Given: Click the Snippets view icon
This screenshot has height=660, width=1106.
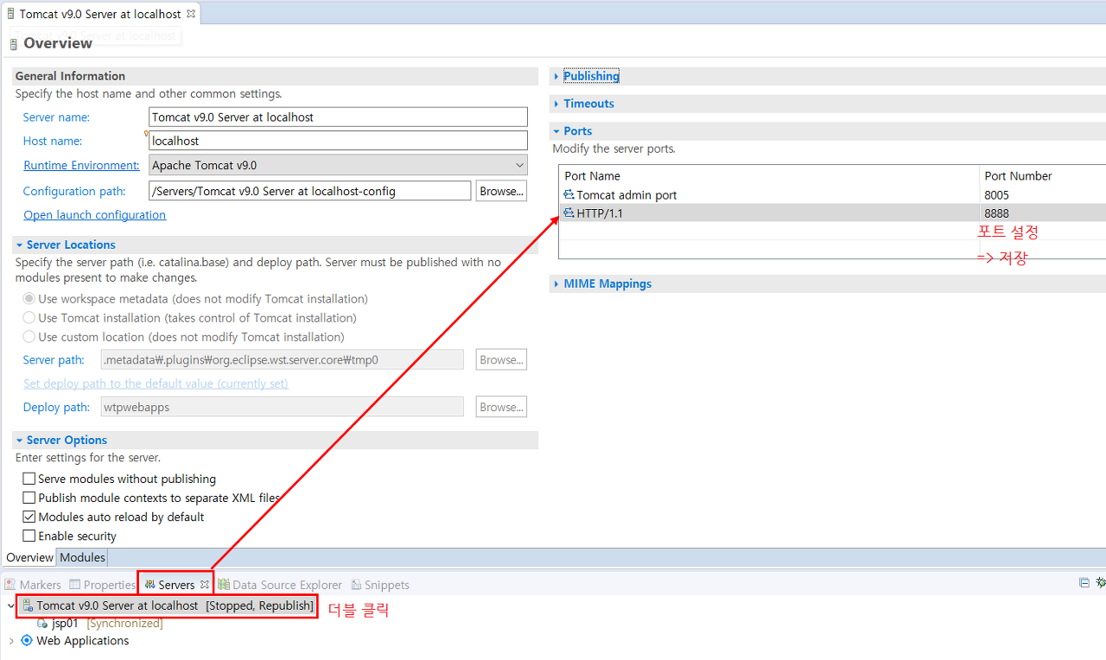Looking at the screenshot, I should point(356,585).
